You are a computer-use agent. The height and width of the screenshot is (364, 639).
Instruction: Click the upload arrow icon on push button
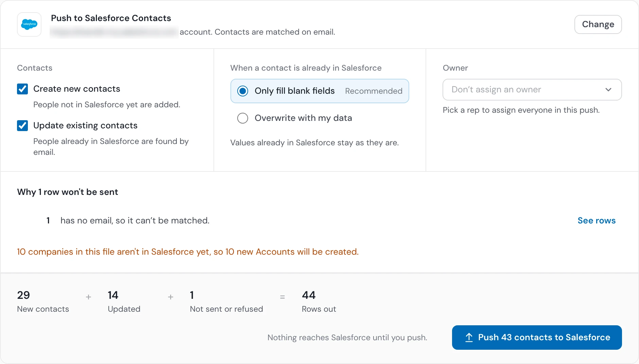(x=469, y=338)
